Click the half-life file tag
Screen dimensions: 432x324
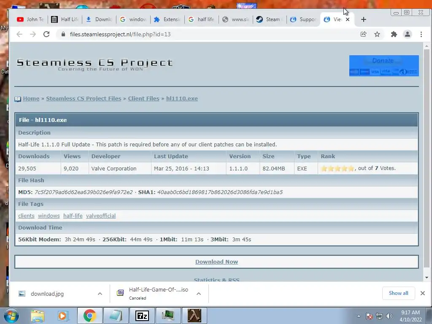(73, 216)
